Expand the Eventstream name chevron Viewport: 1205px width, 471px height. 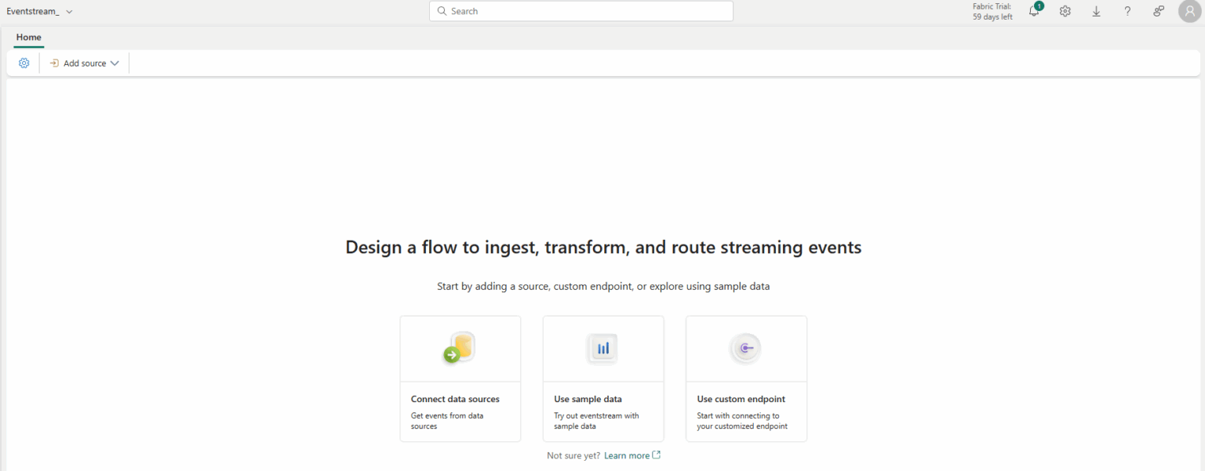click(69, 12)
